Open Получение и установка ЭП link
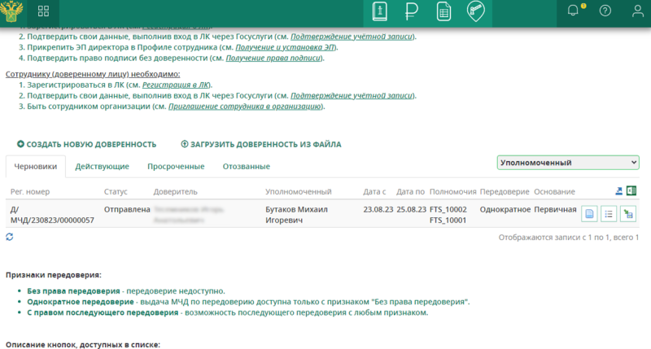The image size is (651, 349). tap(286, 47)
